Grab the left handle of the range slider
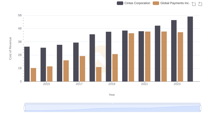This screenshot has height=118, width=205. [x=25, y=108]
